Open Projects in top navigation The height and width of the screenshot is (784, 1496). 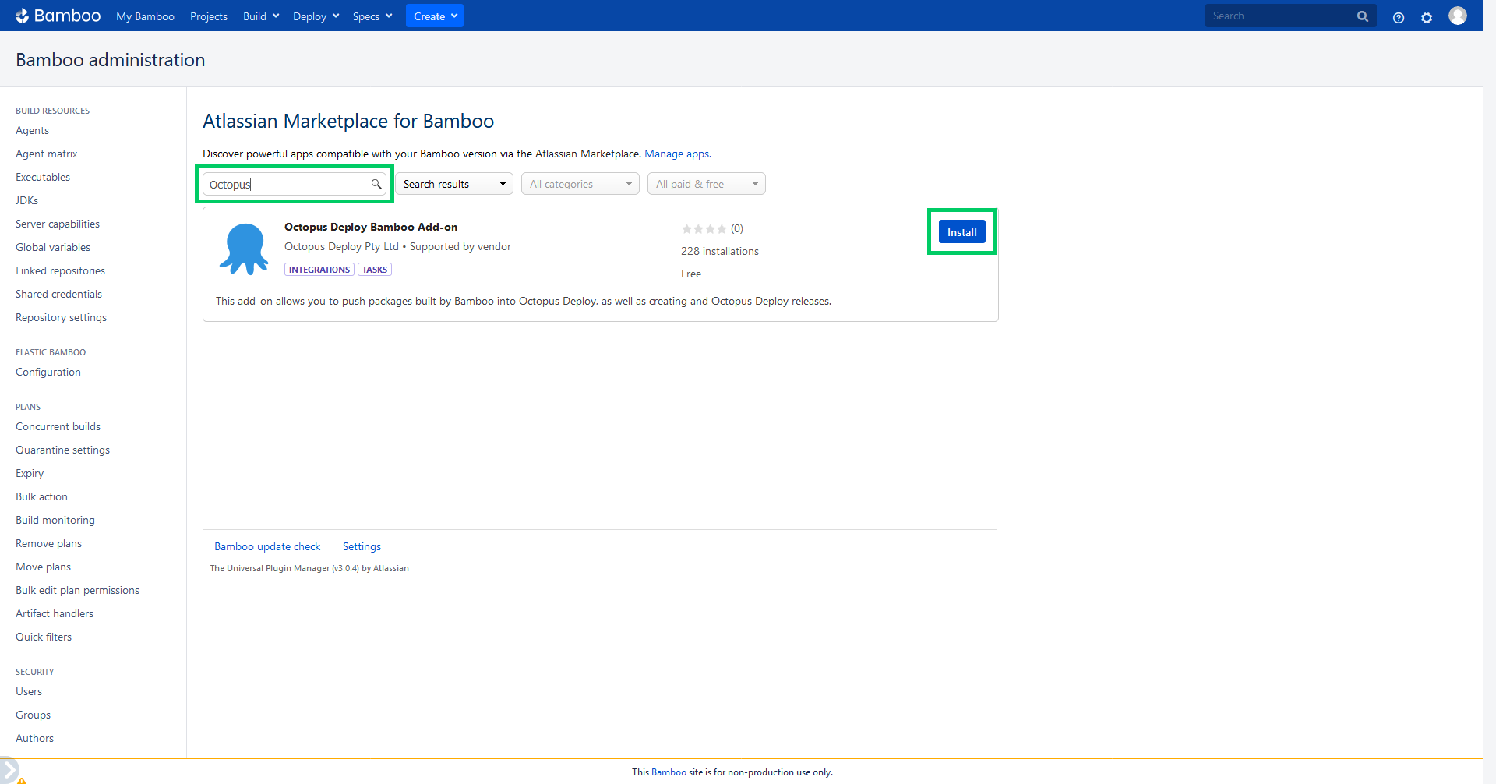click(x=209, y=16)
